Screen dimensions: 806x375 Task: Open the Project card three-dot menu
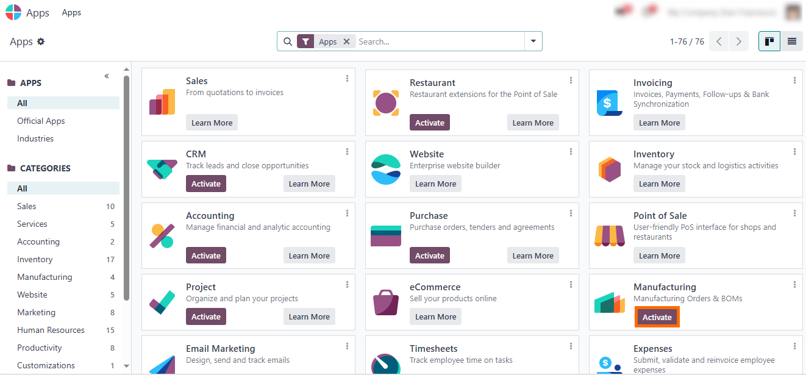pos(348,285)
